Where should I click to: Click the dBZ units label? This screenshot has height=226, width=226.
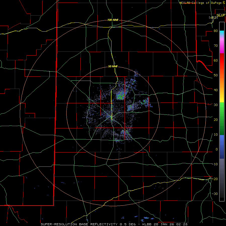coord(213,17)
